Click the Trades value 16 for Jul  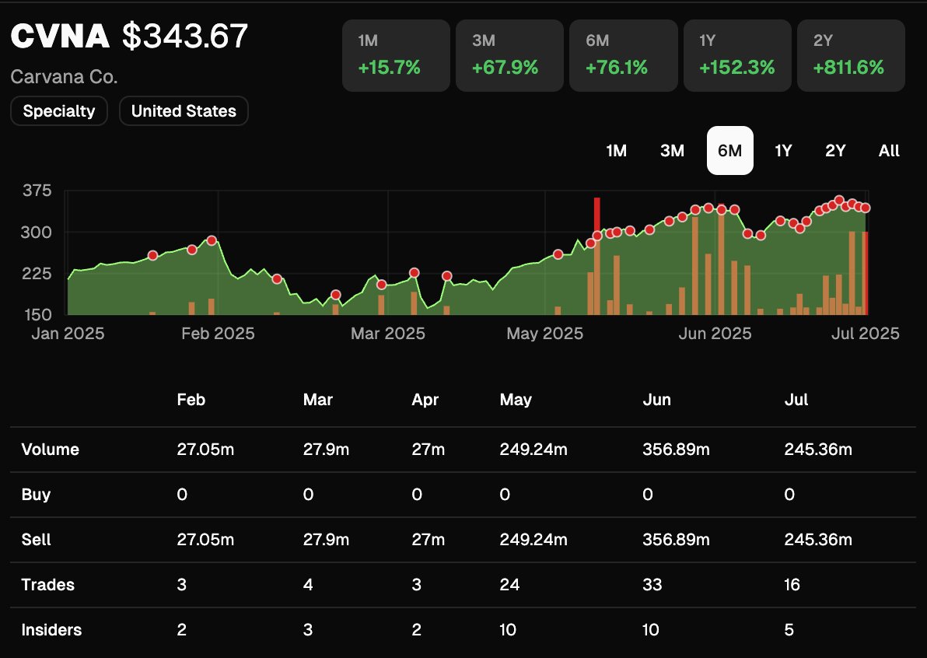792,585
